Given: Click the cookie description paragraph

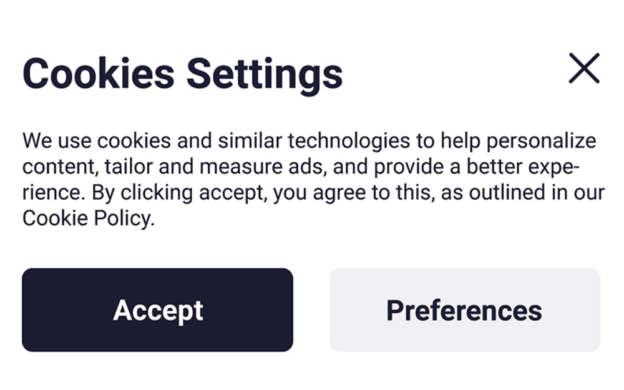Looking at the screenshot, I should pos(312,180).
